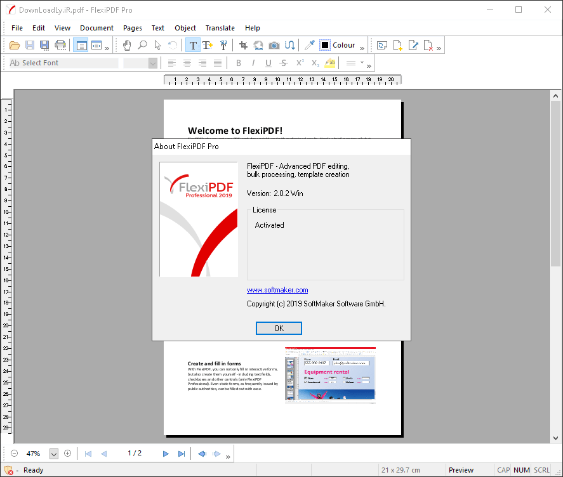Select the numbering text 123 tool

(223, 45)
